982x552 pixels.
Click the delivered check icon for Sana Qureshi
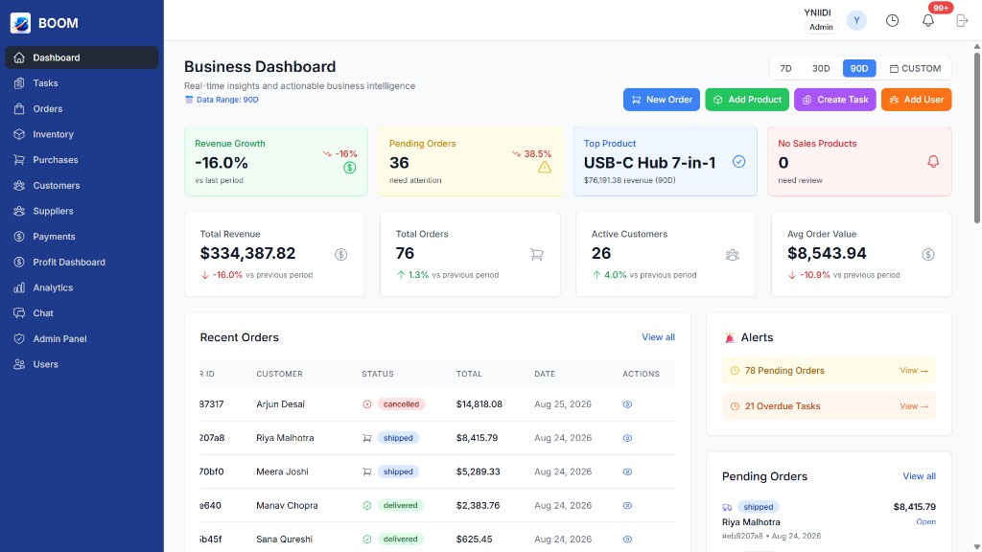[x=367, y=539]
